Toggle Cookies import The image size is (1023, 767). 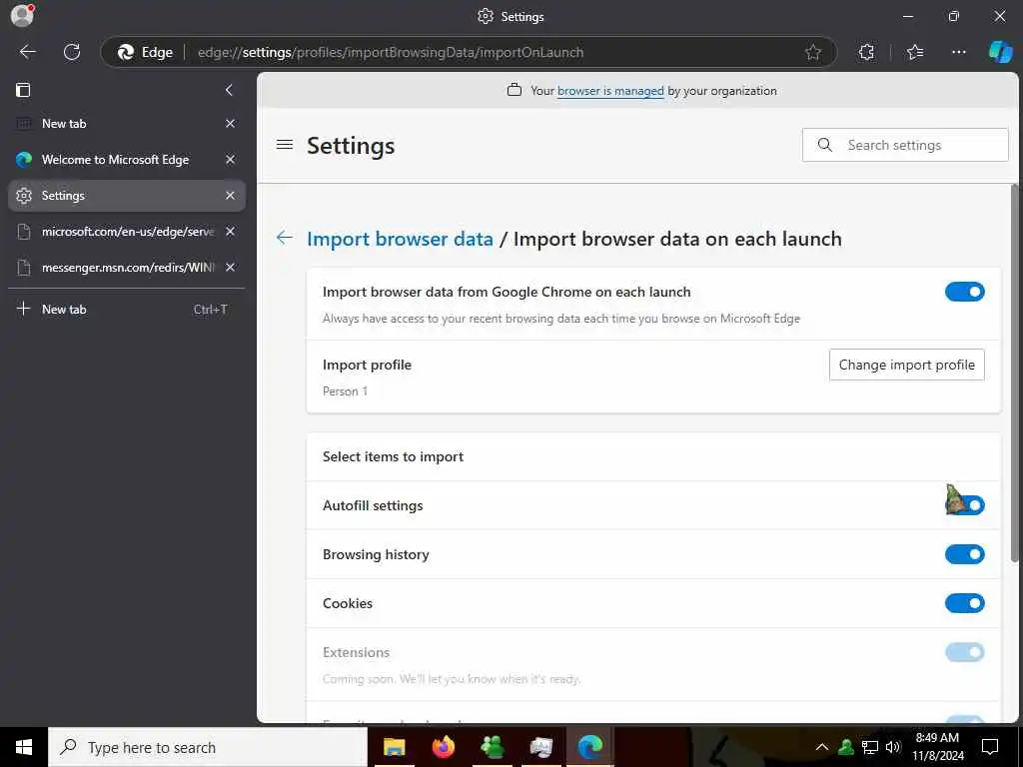pyautogui.click(x=964, y=603)
